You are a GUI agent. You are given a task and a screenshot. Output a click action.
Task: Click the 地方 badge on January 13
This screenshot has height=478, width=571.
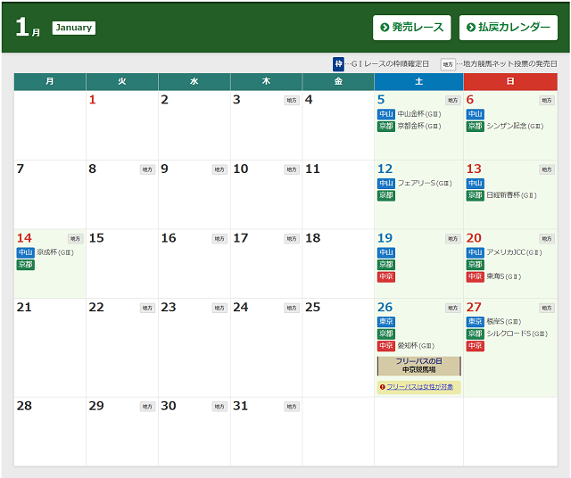pyautogui.click(x=547, y=169)
